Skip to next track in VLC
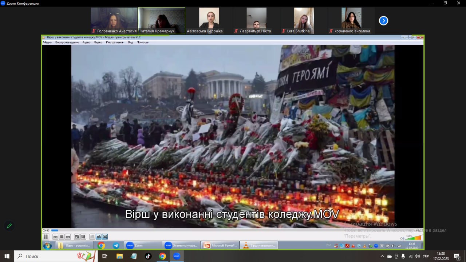 pyautogui.click(x=68, y=237)
